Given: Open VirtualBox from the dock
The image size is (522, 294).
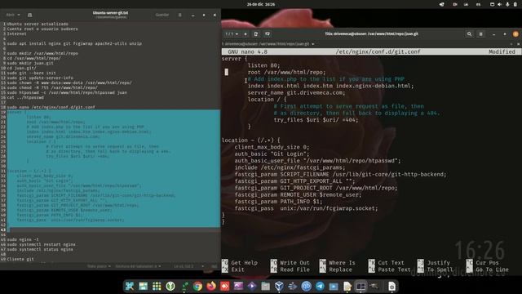Looking at the screenshot, I should (279, 287).
